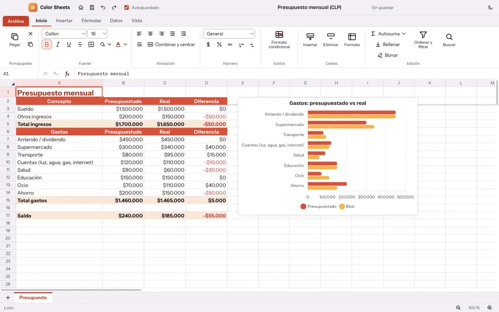Image resolution: width=499 pixels, height=312 pixels.
Task: Apply currency format with dollar icon
Action: pos(208,45)
